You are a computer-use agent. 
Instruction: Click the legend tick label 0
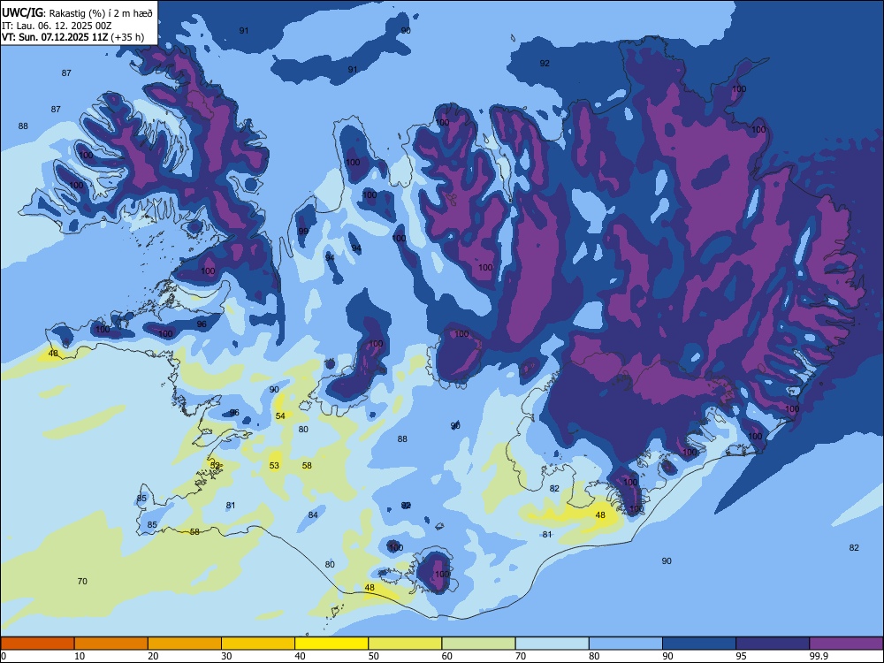4,656
